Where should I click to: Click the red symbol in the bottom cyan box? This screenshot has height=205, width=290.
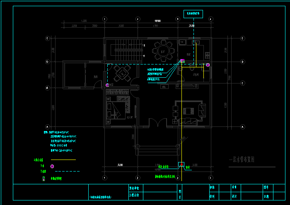(x=181, y=164)
